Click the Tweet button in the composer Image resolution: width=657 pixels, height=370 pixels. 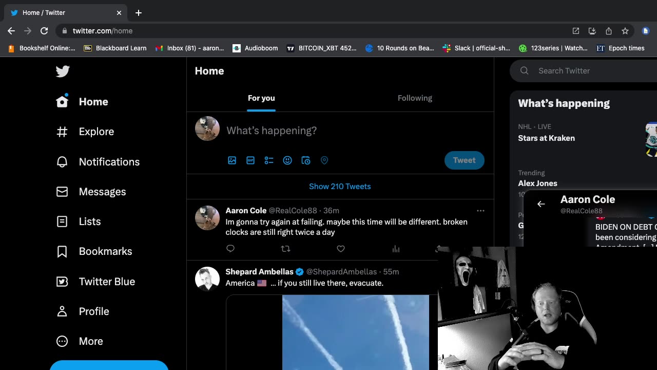point(464,160)
